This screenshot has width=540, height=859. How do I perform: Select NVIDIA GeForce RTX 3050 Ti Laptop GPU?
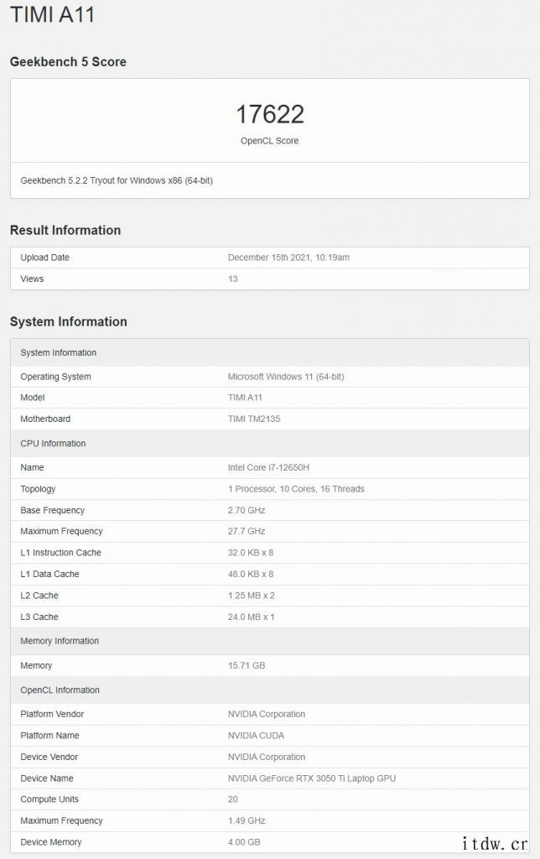[x=312, y=778]
